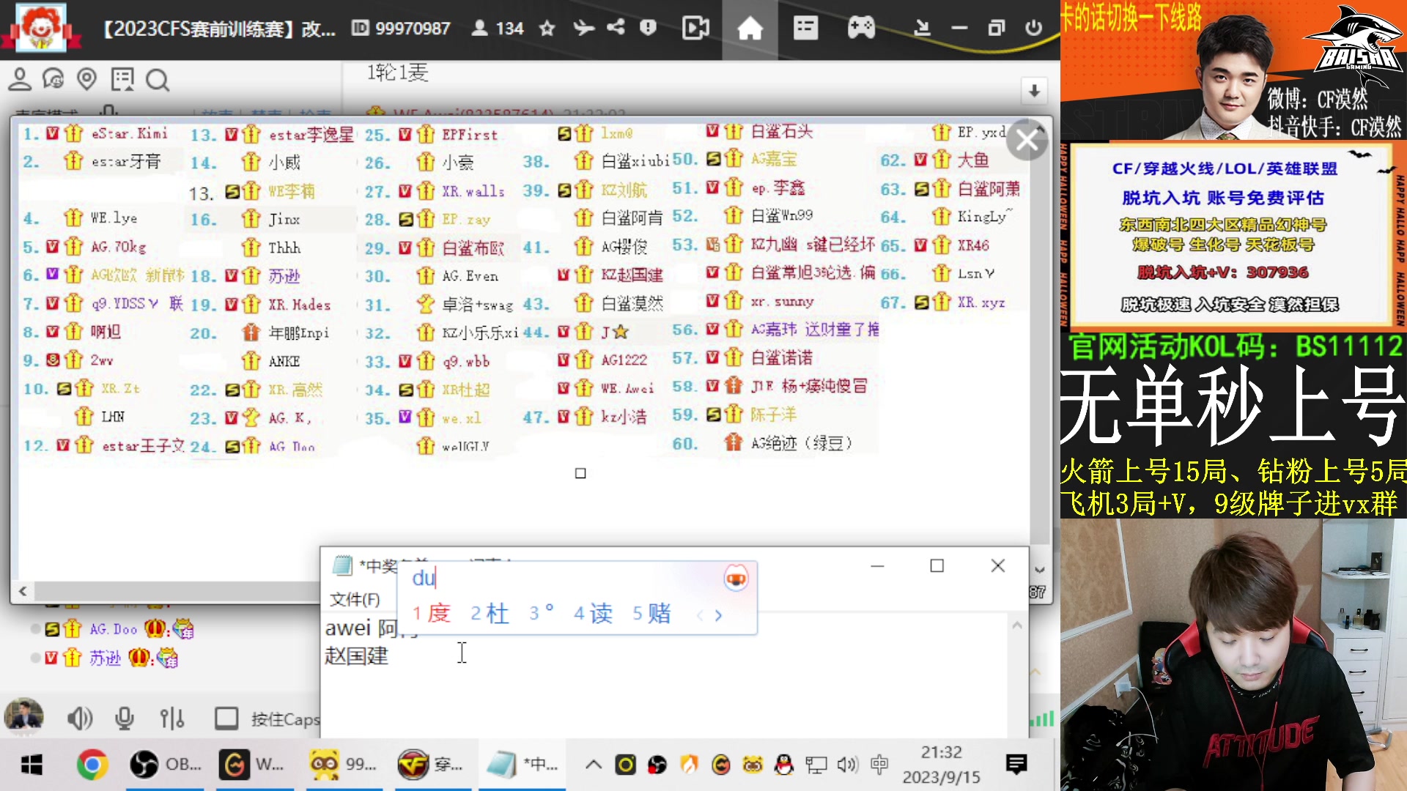The width and height of the screenshot is (1407, 791).
Task: Click player entry 5. AG.70kg
Action: [x=85, y=247]
